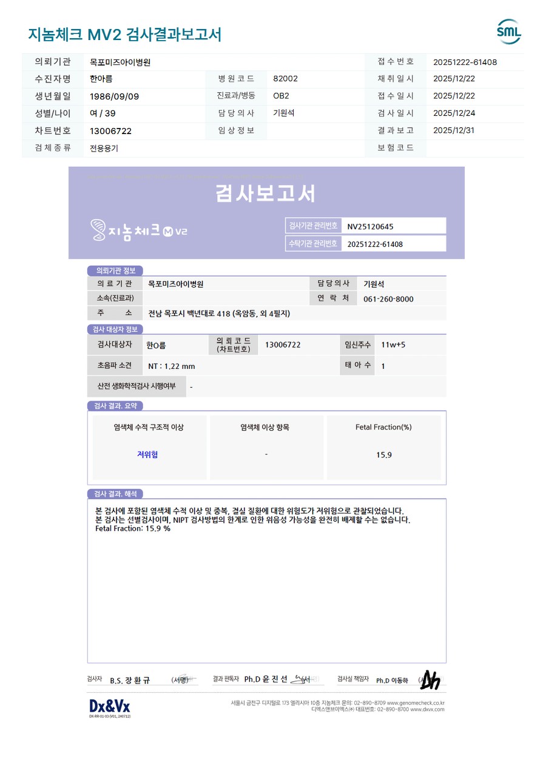Click the 검사 대상자 정보 section header
This screenshot has width=546, height=771.
click(115, 329)
